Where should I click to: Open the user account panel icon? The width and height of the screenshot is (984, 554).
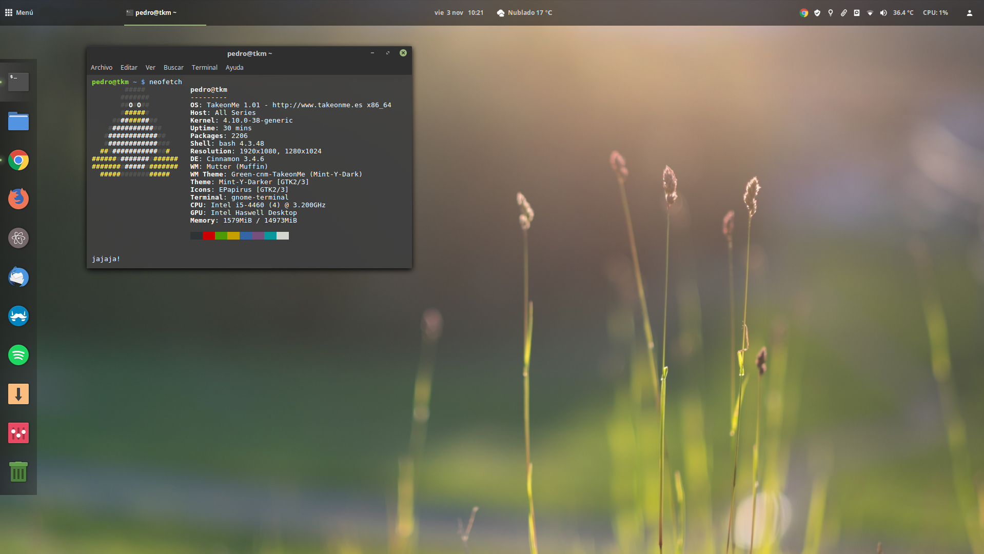(969, 13)
